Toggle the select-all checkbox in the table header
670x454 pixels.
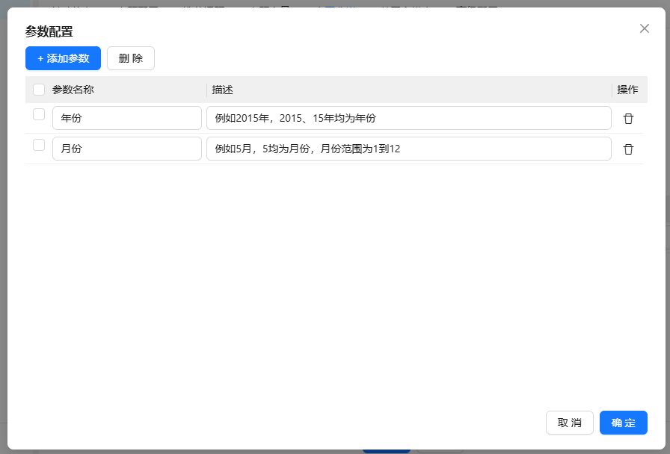pos(39,90)
